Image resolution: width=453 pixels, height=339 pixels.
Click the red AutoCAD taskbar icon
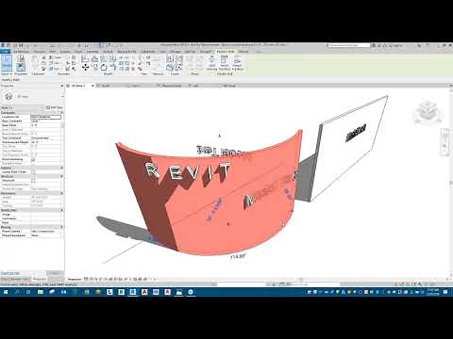coord(144,292)
